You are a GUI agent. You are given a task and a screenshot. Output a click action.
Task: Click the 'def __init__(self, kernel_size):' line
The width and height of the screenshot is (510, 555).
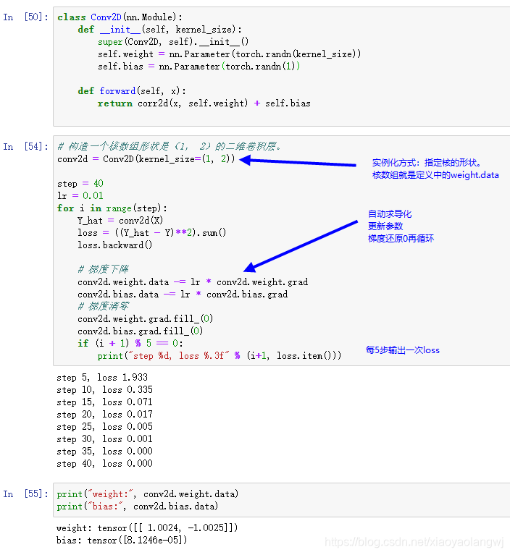coord(160,30)
